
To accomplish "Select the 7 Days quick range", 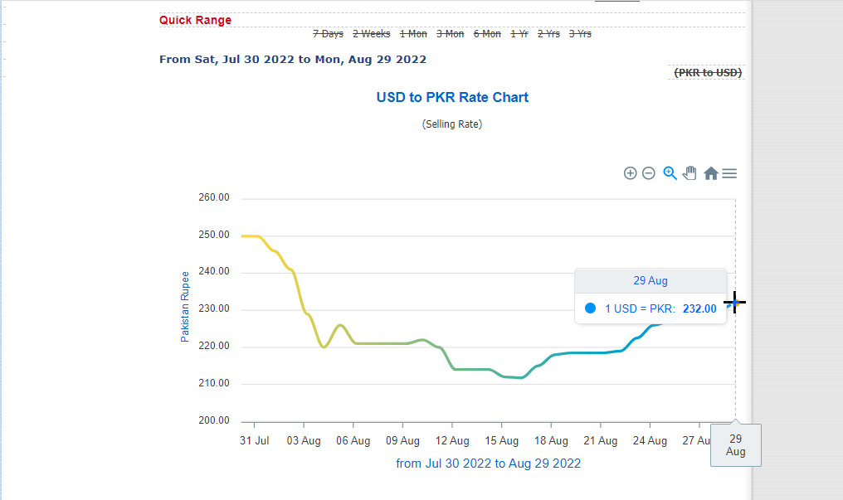I will 328,34.
